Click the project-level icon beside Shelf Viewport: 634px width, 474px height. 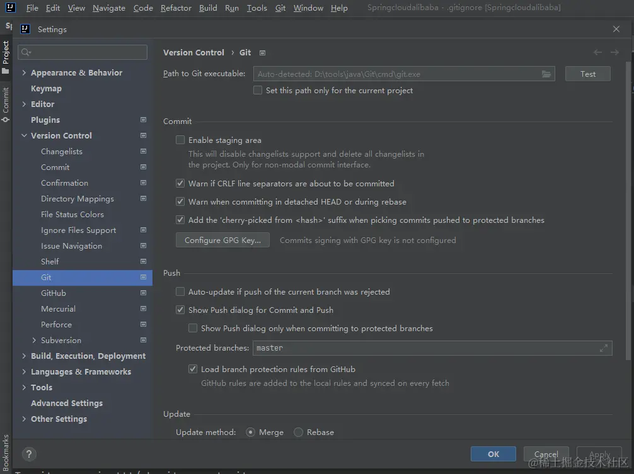[x=143, y=262]
